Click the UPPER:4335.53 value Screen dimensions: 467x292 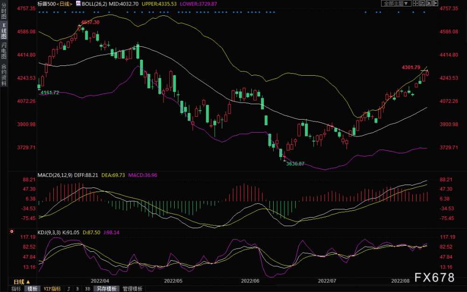[159, 4]
